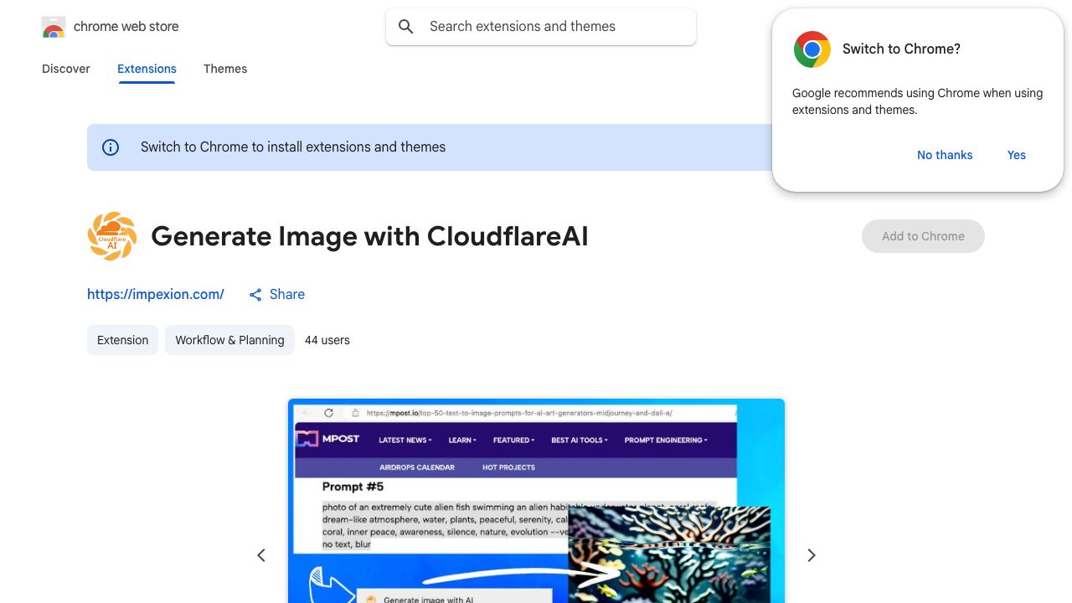Open the https://impexion.com/ link
Screen dimensions: 1072x603
156,294
